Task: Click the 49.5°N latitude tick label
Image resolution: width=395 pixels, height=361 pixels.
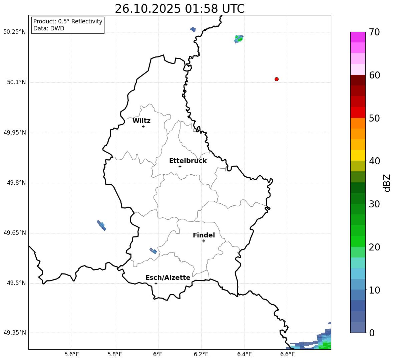Action: coord(16,283)
